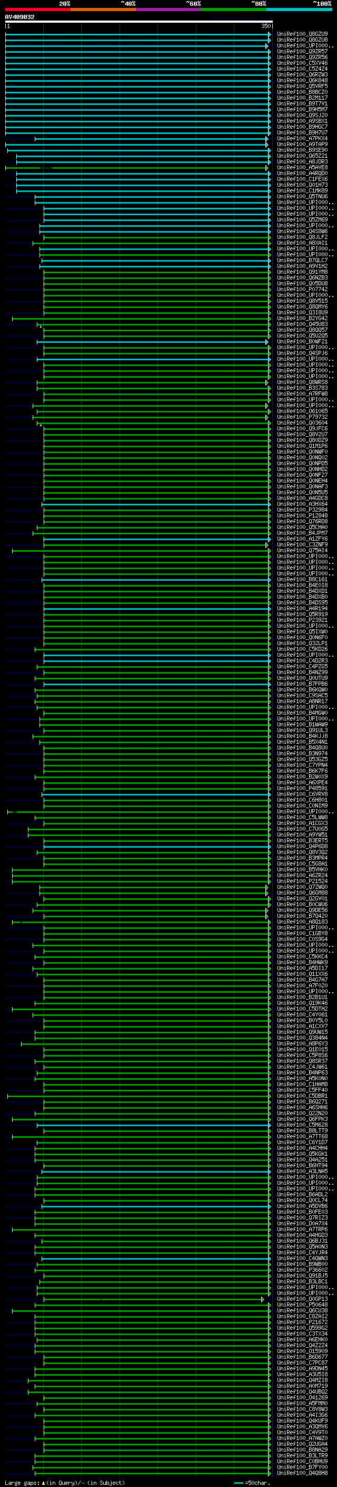This screenshot has height=1487, width=337.
Task: Open hit UniRef100_Q8GZU9
Action: [302, 34]
